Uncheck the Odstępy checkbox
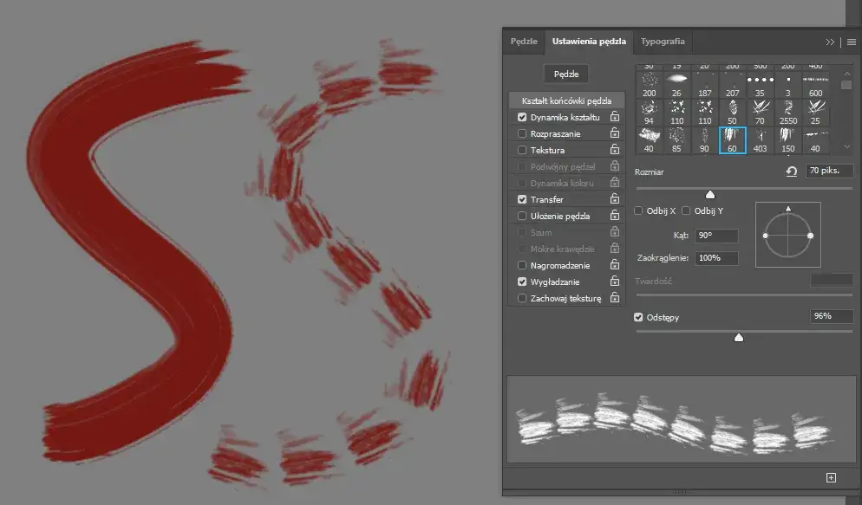862x505 pixels. pyautogui.click(x=639, y=317)
